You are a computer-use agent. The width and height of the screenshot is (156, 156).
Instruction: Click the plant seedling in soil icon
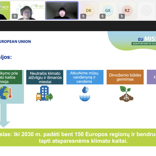pyautogui.click(x=126, y=94)
